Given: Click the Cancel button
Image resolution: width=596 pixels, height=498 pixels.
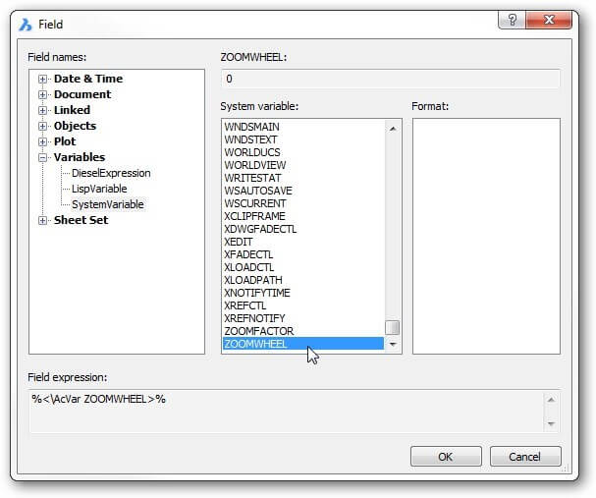Looking at the screenshot, I should pyautogui.click(x=525, y=457).
